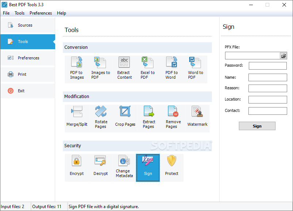The image size is (293, 211).
Task: Open the Tools menu in menu bar
Action: tap(20, 13)
